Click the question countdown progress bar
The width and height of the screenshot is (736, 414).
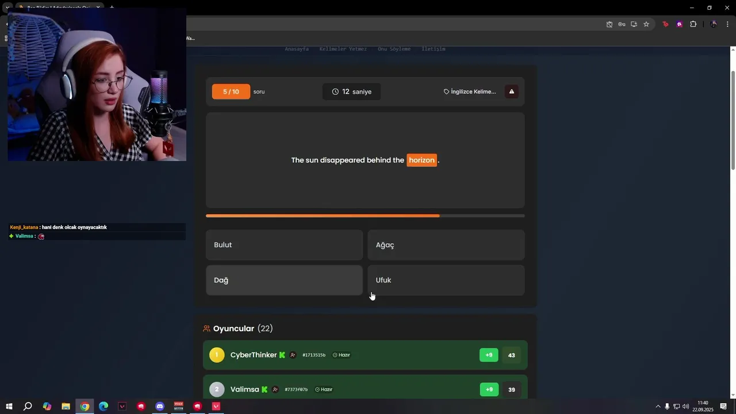pyautogui.click(x=365, y=216)
